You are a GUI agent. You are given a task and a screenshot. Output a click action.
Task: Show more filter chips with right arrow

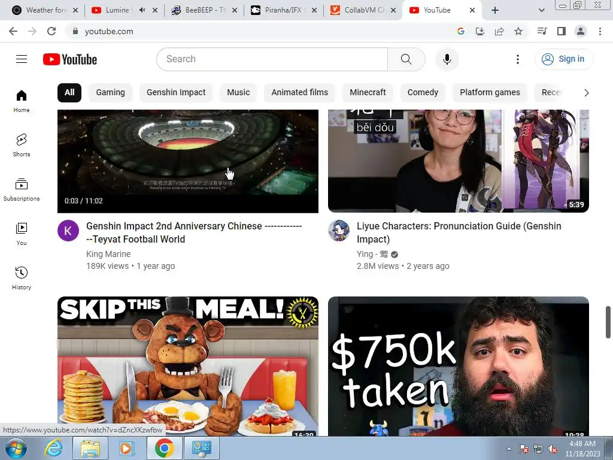pyautogui.click(x=586, y=93)
